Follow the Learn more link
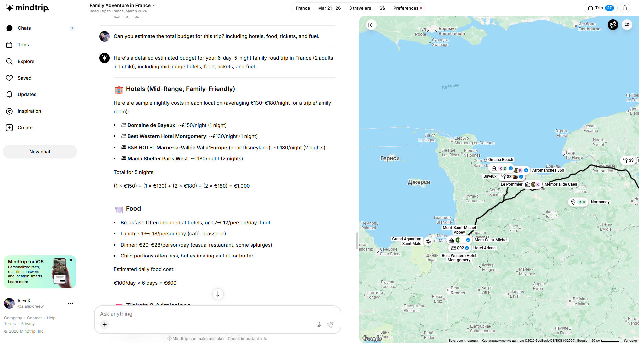The image size is (639, 343). coord(18,282)
